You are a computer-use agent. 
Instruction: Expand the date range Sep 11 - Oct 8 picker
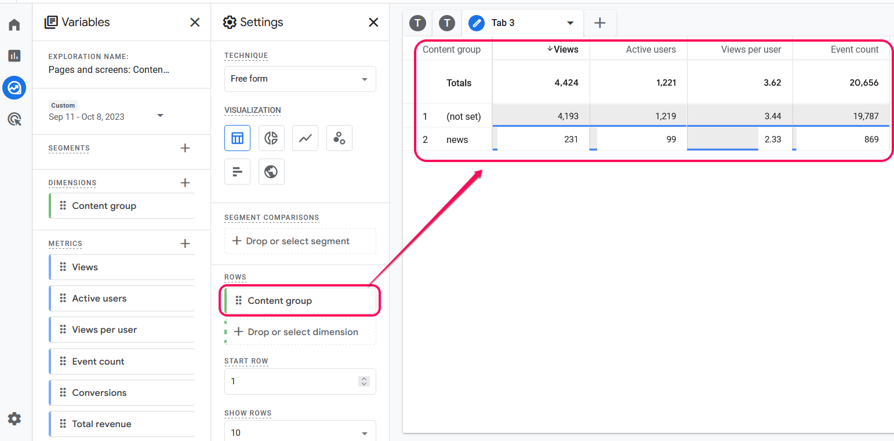[x=161, y=116]
